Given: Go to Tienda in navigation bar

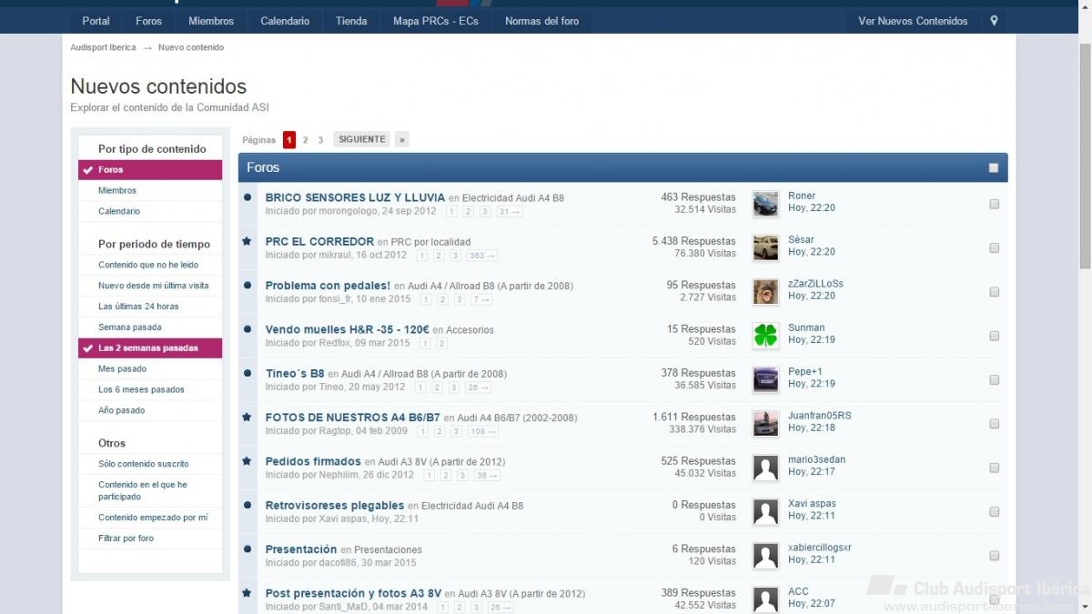Looking at the screenshot, I should (x=351, y=21).
